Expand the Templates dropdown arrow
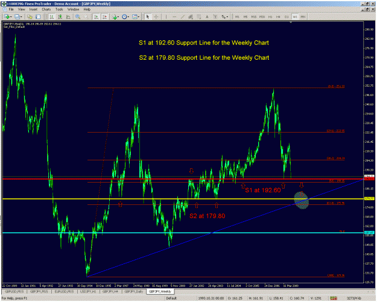This screenshot has height=302, width=377. 139,17
